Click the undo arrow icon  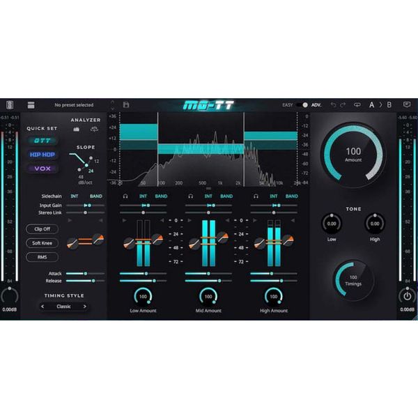(x=333, y=104)
